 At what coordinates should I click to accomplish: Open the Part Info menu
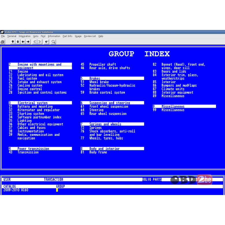click(67, 36)
